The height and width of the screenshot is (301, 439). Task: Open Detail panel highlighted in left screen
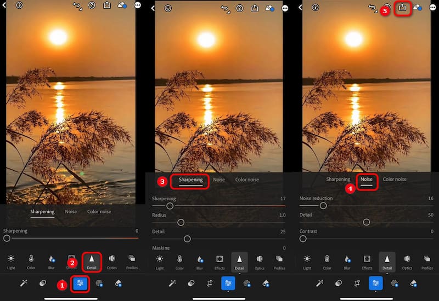pyautogui.click(x=91, y=261)
